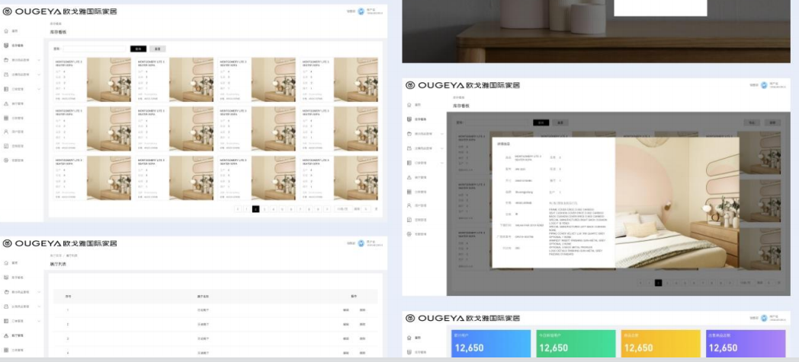Expand folder menu chevron in 库存看板 window sidebar
The image size is (799, 362).
39,60
